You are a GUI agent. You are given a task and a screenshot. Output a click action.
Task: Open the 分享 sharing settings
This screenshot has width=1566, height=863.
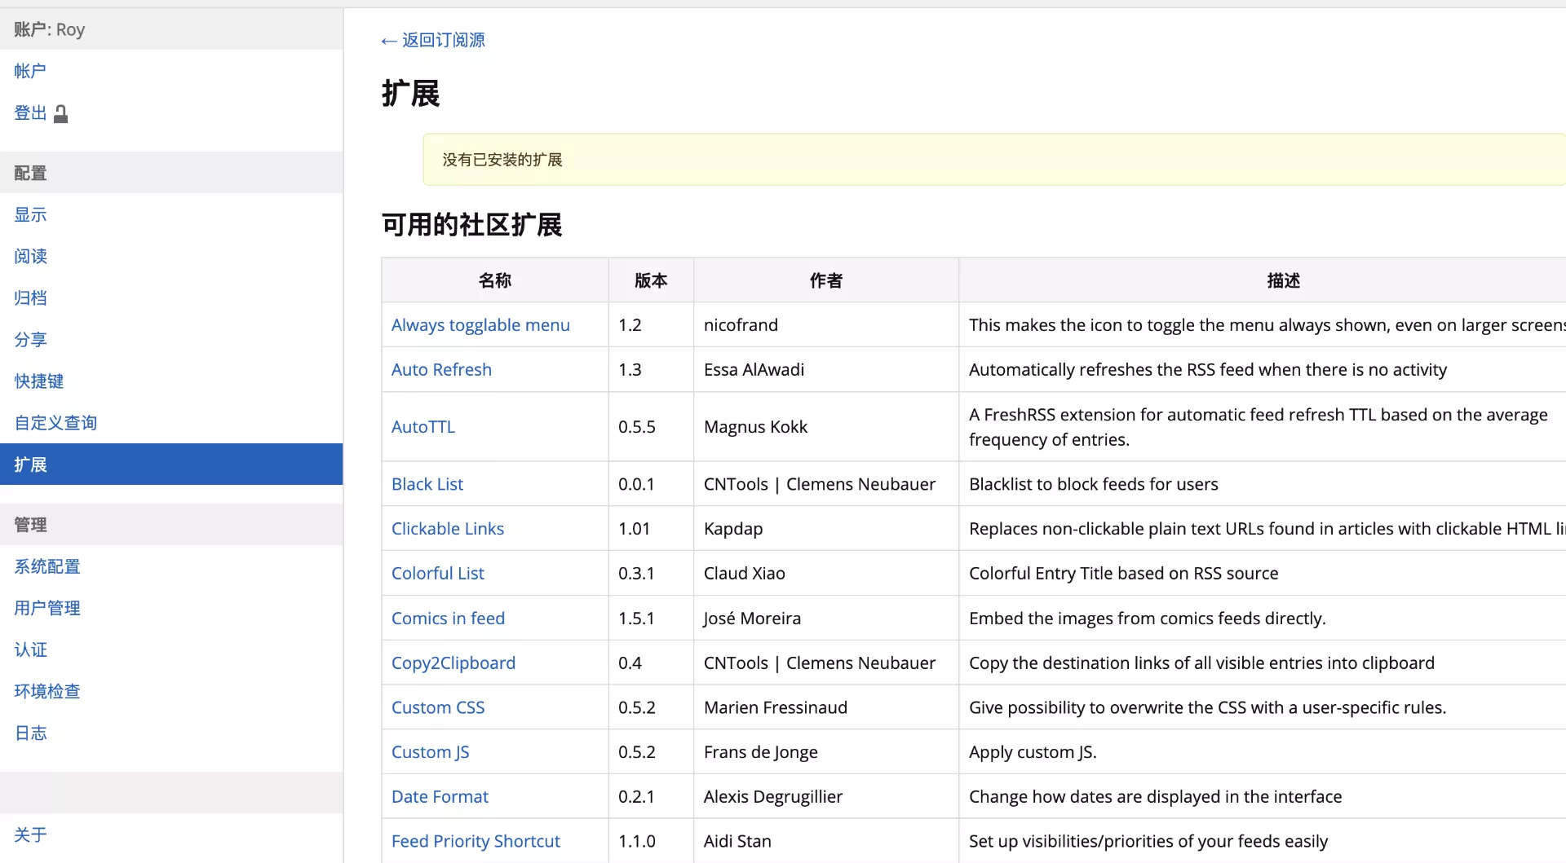30,339
